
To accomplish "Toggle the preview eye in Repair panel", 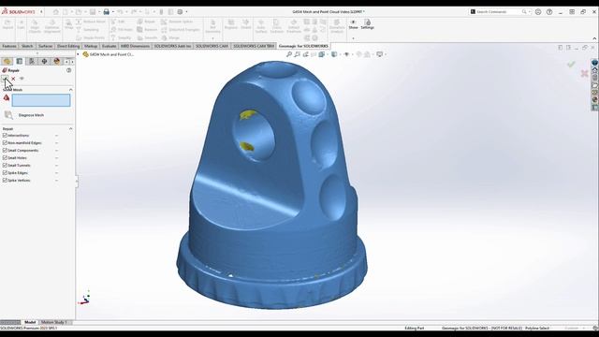I will click(22, 79).
